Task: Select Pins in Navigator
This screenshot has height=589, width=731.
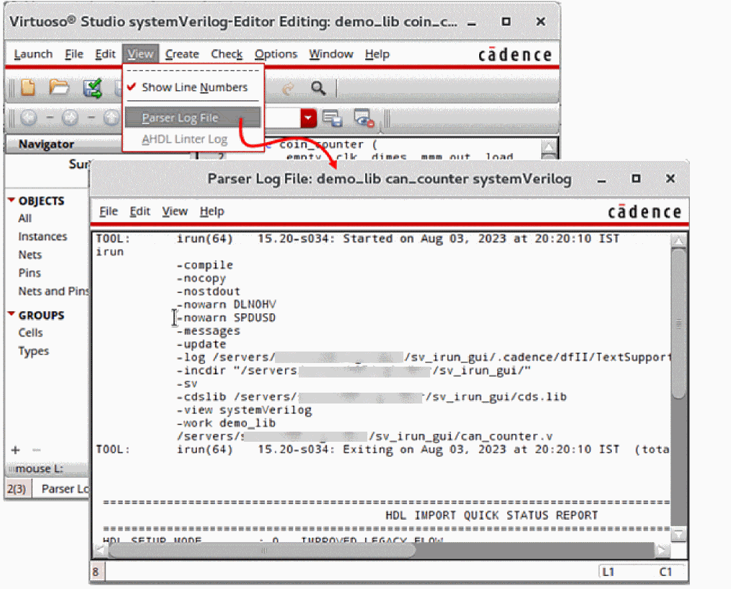Action: pos(30,273)
